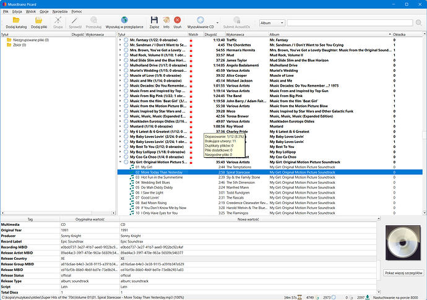Click the Grupa cluster icon
Screen dimensions: 427x300
[58, 20]
